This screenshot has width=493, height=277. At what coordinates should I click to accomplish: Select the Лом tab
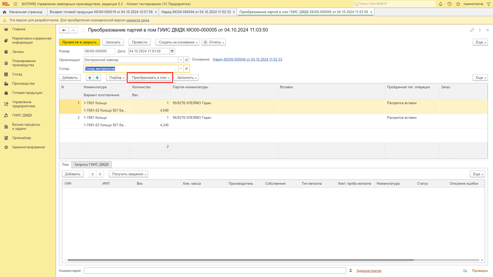pyautogui.click(x=65, y=165)
